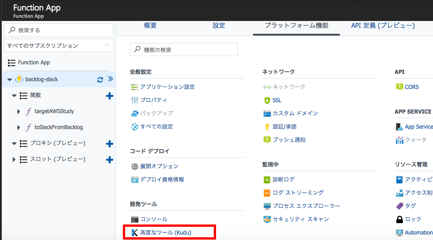Switch to the 設定 tab

[x=219, y=26]
